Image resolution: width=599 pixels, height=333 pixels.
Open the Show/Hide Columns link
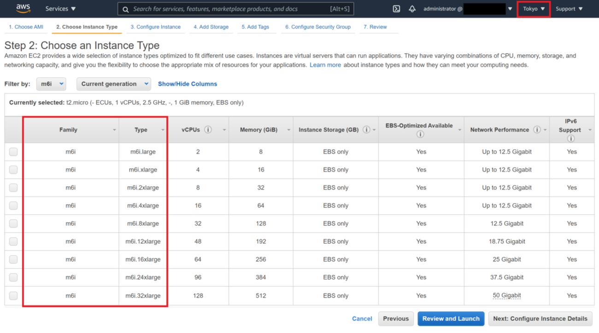(187, 84)
